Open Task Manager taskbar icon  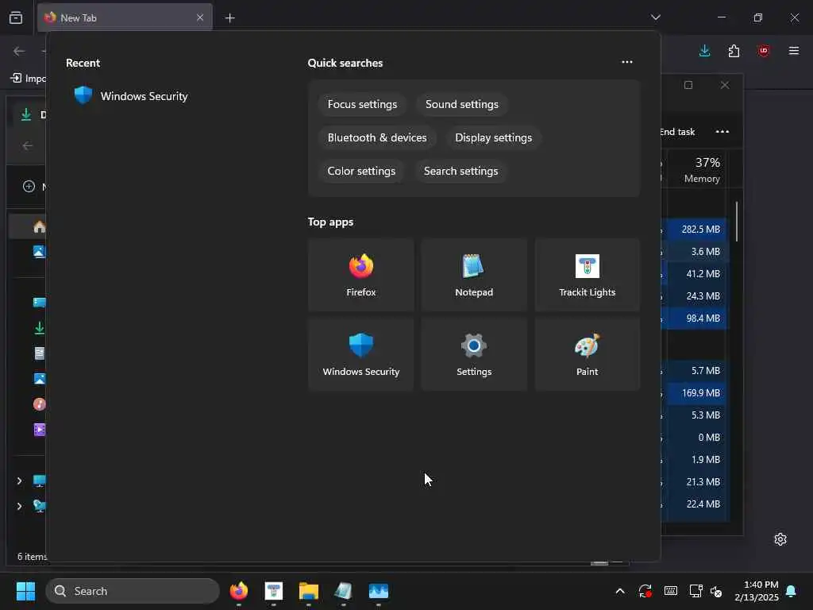click(379, 591)
